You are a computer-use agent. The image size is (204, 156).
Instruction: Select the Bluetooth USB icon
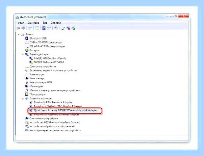pos(27,38)
